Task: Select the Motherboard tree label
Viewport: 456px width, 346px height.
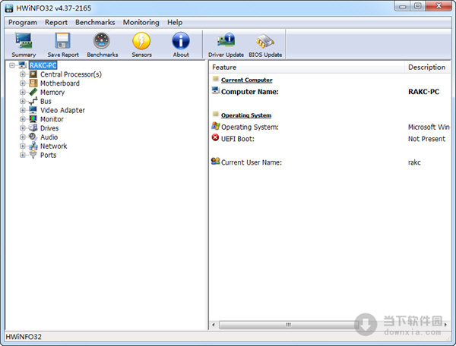Action: [59, 83]
